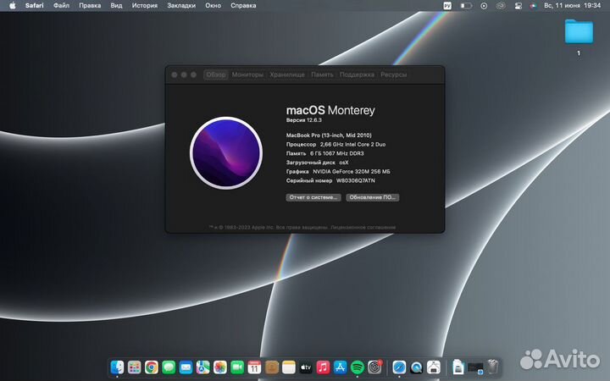
Task: Open Calendar showing date 11
Action: [x=254, y=367]
